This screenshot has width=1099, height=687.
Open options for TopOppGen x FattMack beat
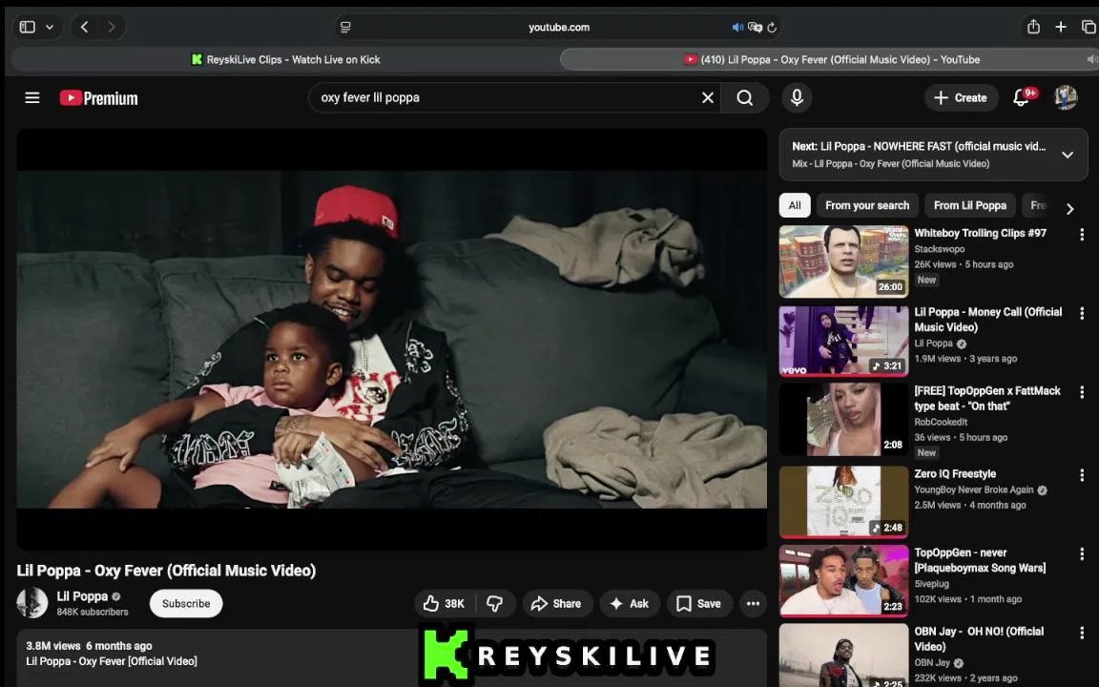[1082, 392]
